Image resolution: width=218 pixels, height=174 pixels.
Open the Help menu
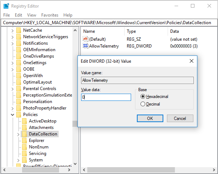[68, 15]
